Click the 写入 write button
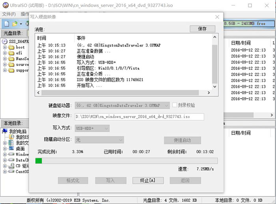This screenshot has width=276, height=204. (x=111, y=181)
